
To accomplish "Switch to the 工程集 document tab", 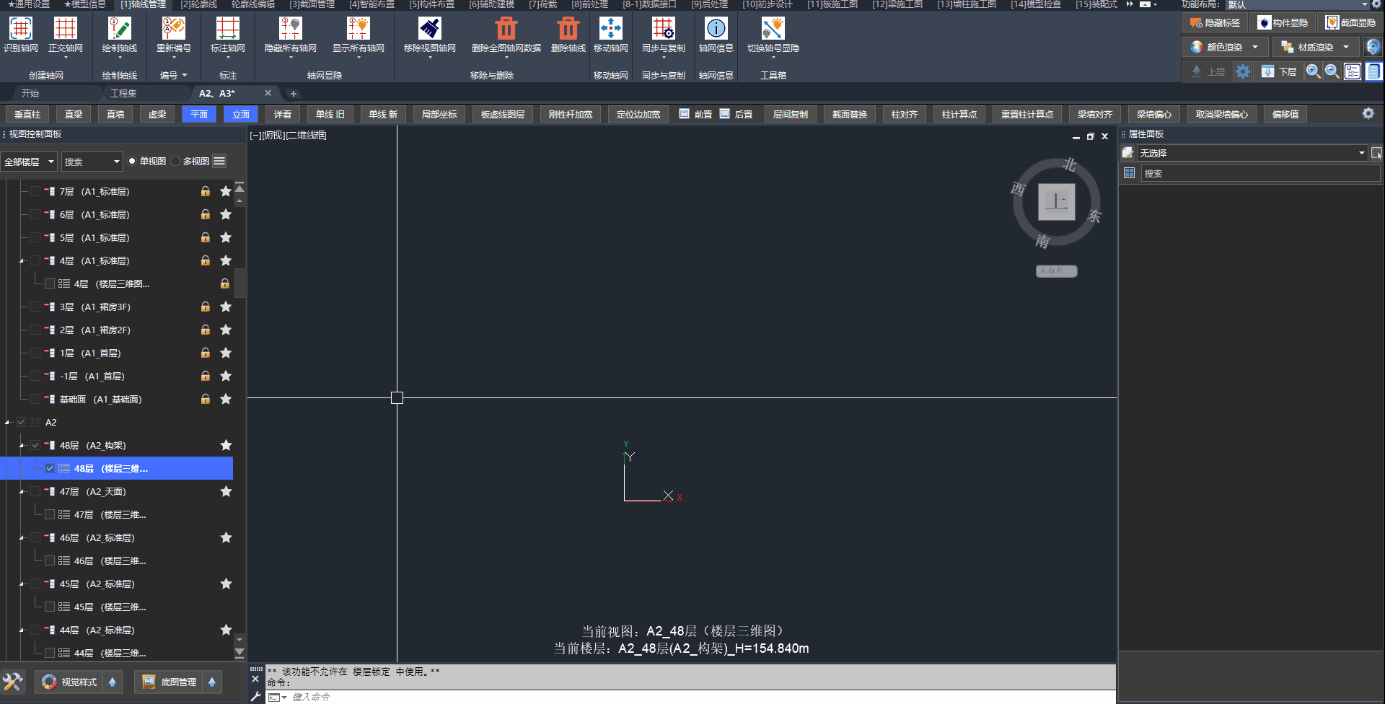I will [123, 93].
